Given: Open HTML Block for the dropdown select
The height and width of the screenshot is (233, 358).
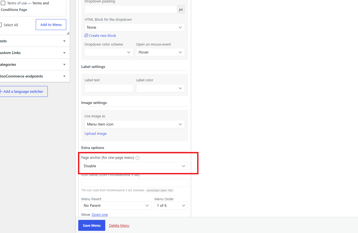Looking at the screenshot, I should click(x=135, y=27).
